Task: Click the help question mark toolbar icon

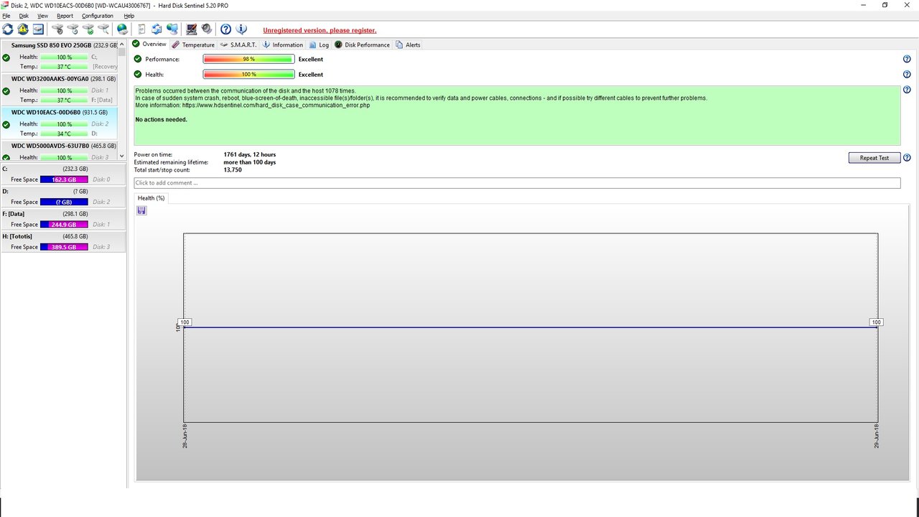Action: click(x=226, y=29)
